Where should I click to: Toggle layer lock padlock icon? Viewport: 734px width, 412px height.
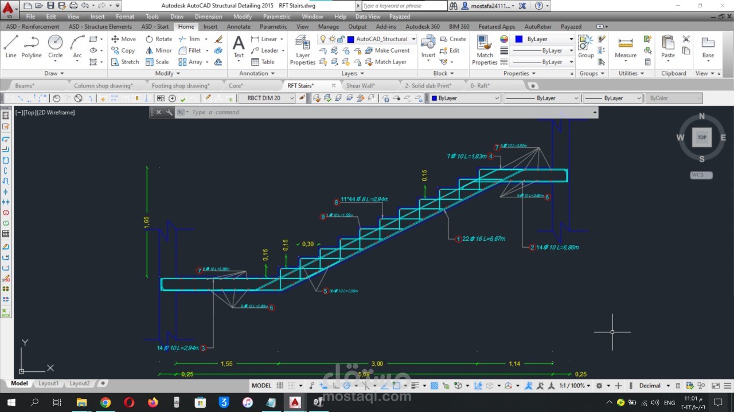point(341,39)
